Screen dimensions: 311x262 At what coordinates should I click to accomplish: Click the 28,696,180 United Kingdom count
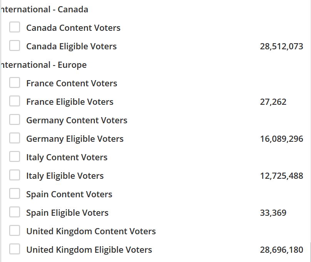point(281,250)
